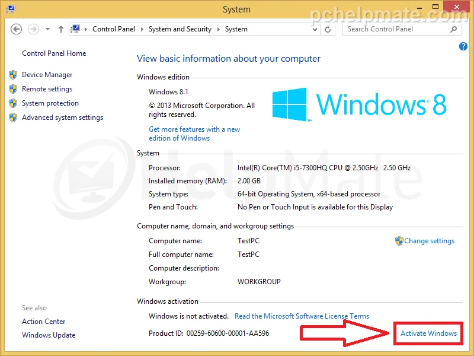Click Get more features with a new edition link
474x356 pixels.
tap(194, 134)
